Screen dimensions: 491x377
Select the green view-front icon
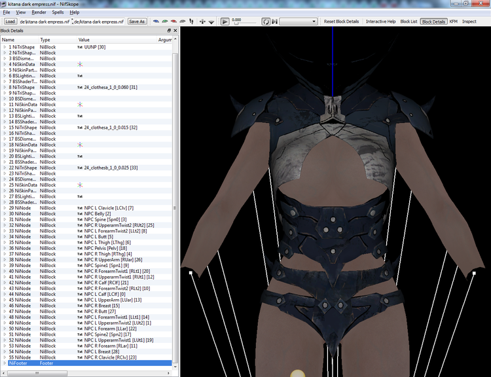point(165,22)
